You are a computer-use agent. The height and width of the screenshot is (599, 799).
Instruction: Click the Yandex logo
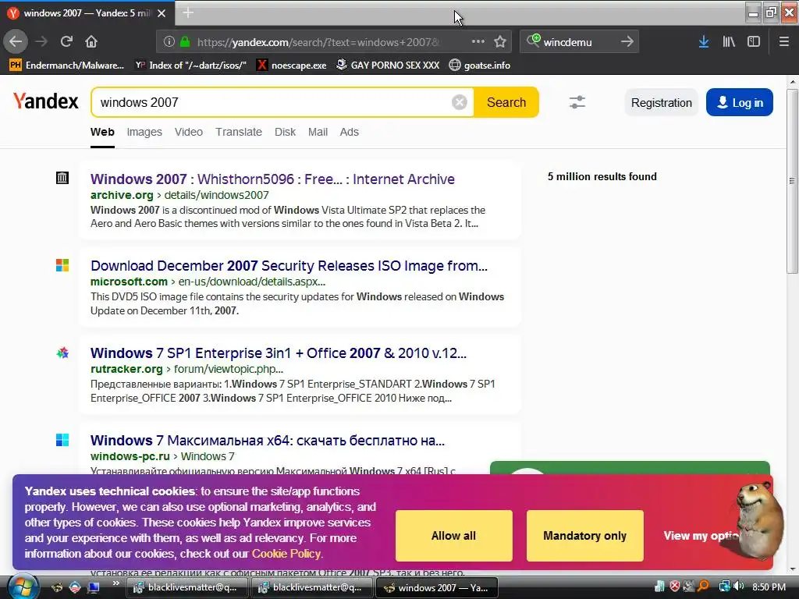click(46, 101)
